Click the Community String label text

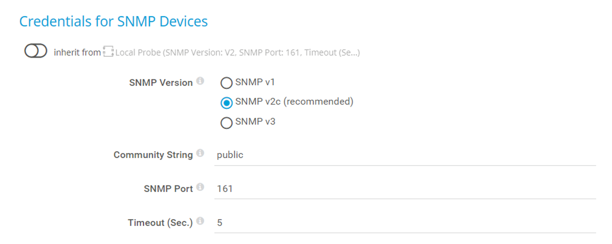tap(153, 155)
